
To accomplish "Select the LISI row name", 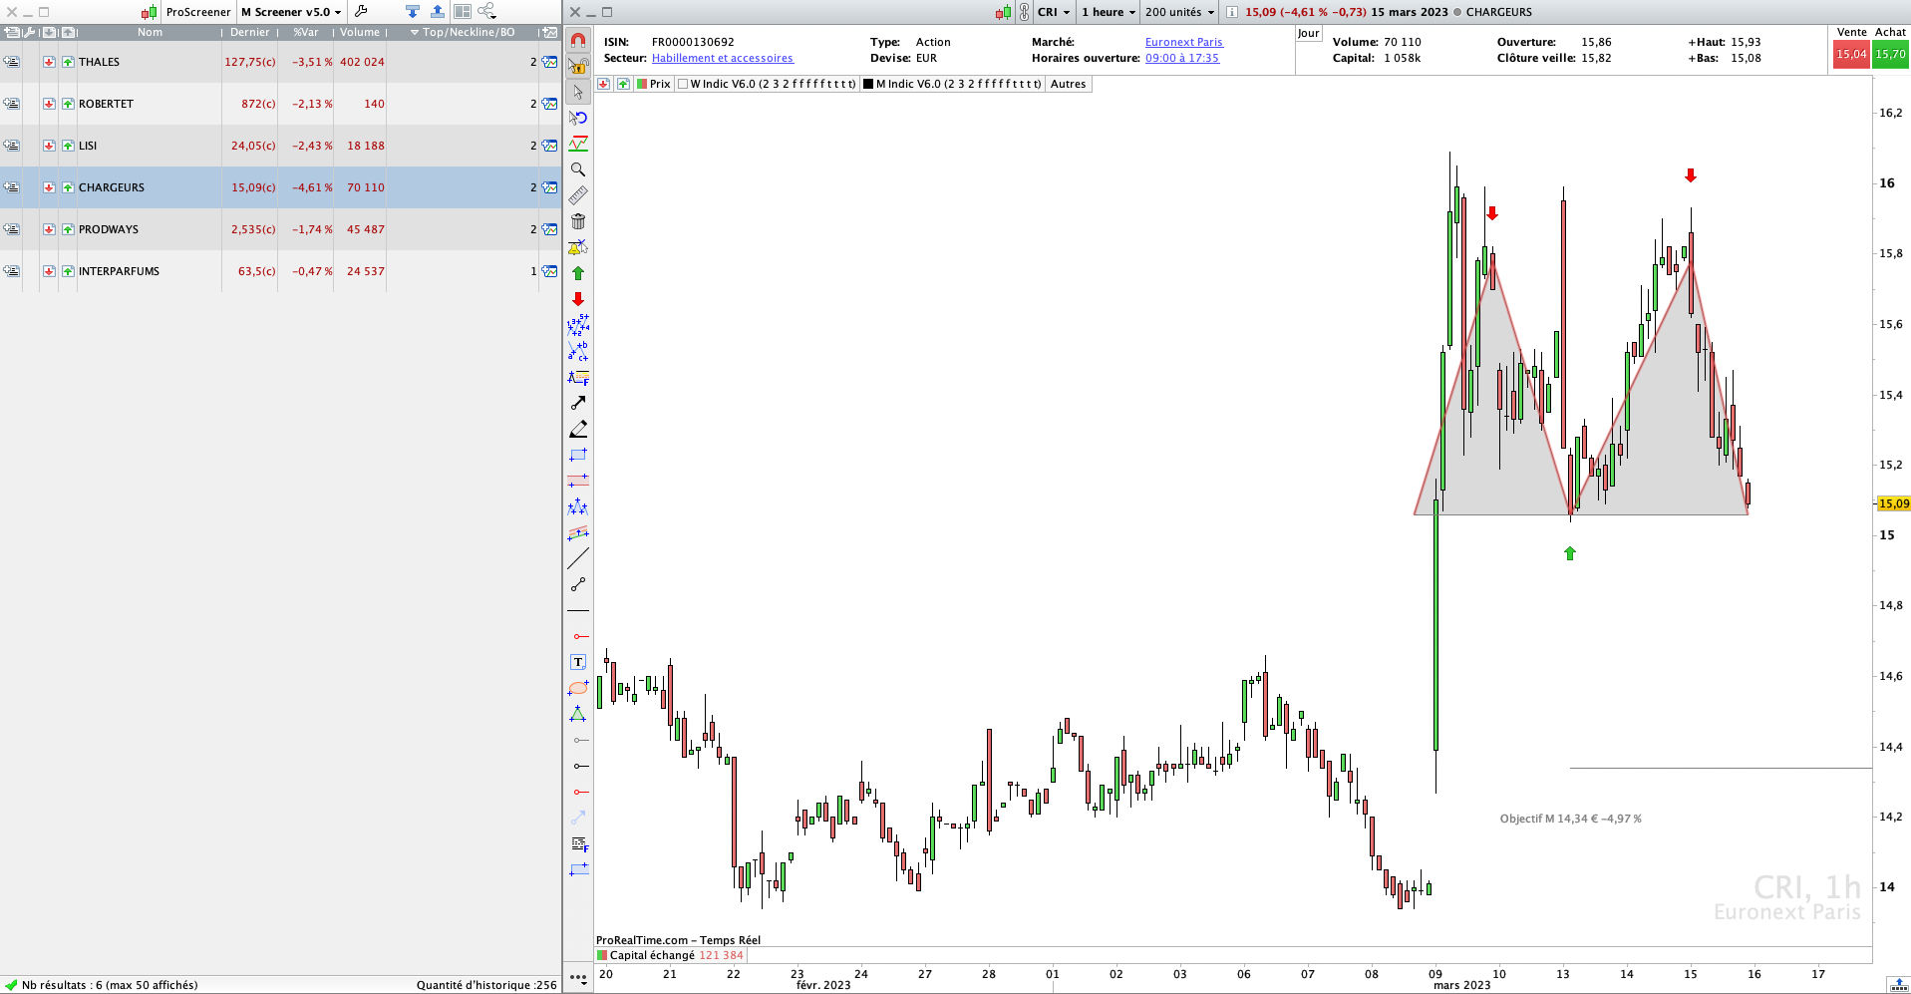I will point(88,146).
